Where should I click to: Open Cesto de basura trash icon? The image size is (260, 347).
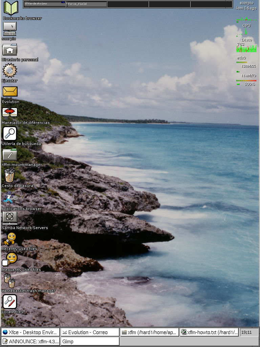(x=10, y=176)
